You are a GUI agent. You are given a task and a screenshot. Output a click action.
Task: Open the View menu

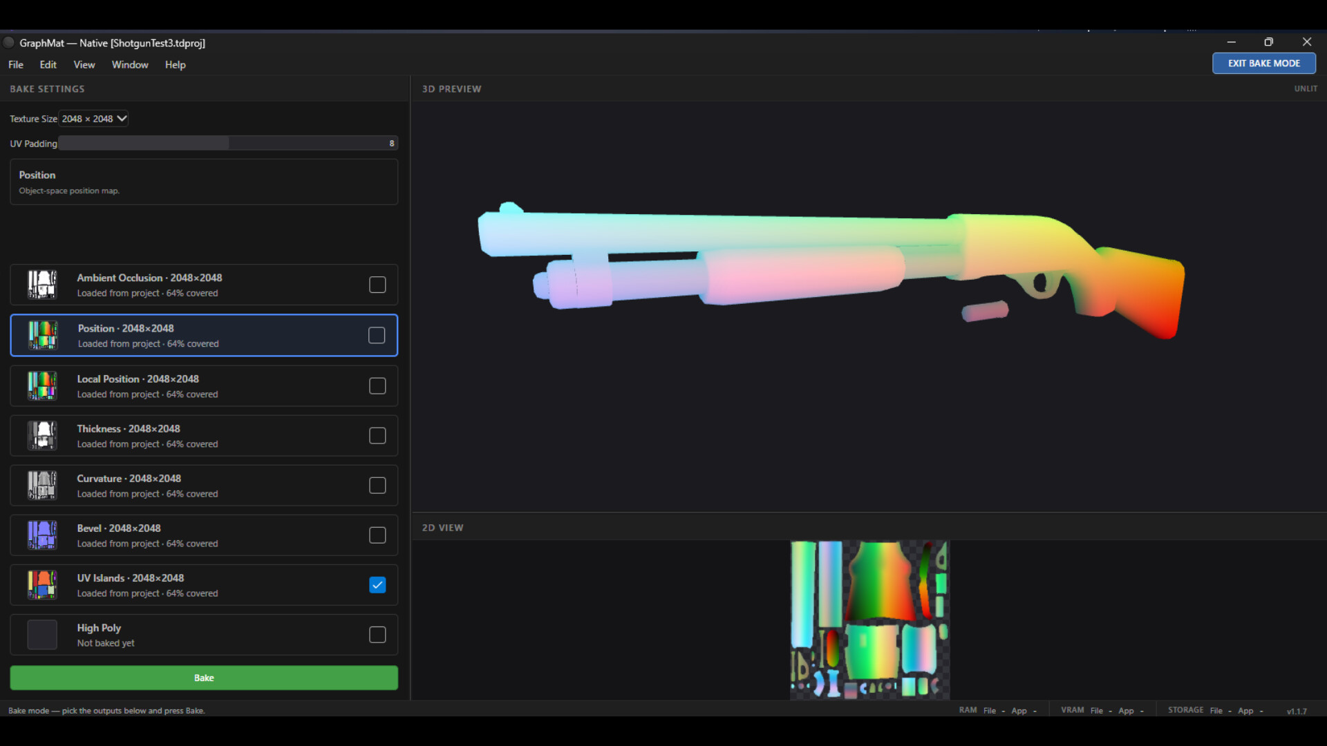click(x=84, y=64)
